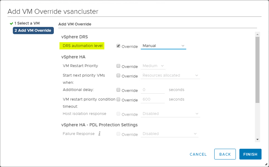This screenshot has width=269, height=167.
Task: Expand the VM Restart Priority Medium dropdown
Action: (x=154, y=66)
